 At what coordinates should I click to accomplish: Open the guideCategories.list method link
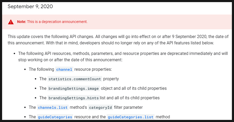131,117
